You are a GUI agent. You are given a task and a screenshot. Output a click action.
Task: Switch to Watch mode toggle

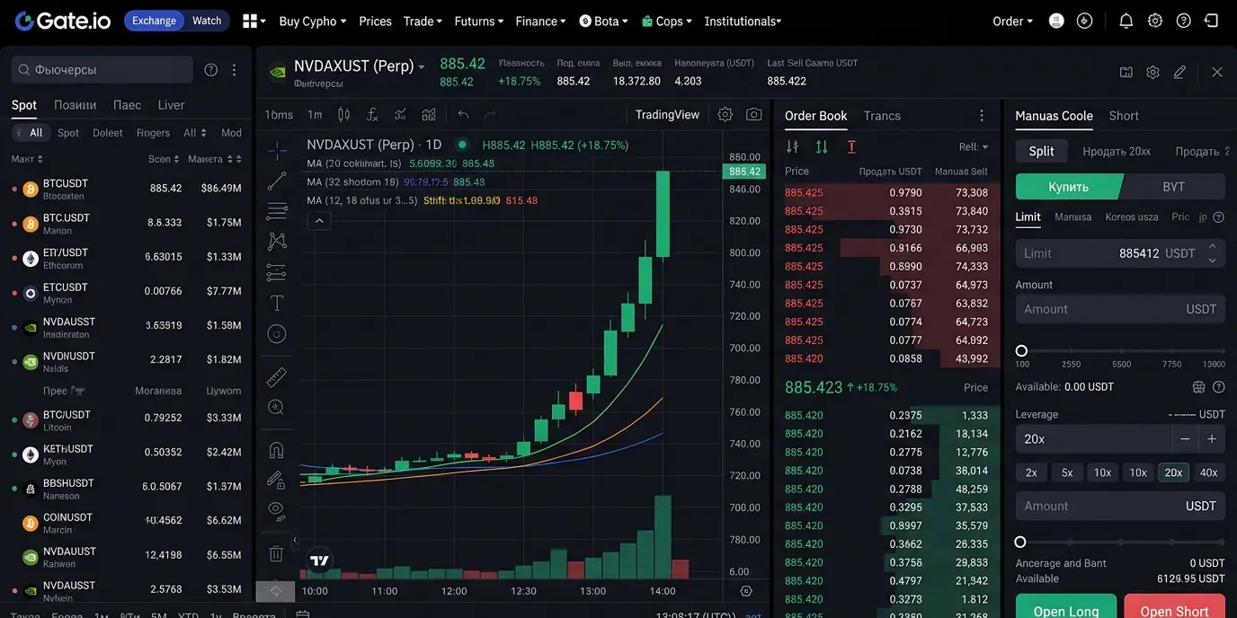207,21
